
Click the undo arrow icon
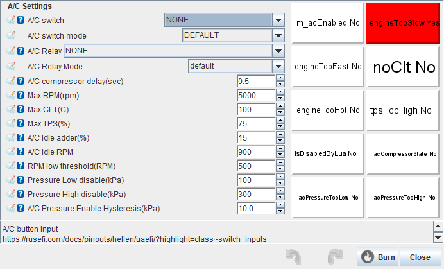pyautogui.click(x=293, y=257)
